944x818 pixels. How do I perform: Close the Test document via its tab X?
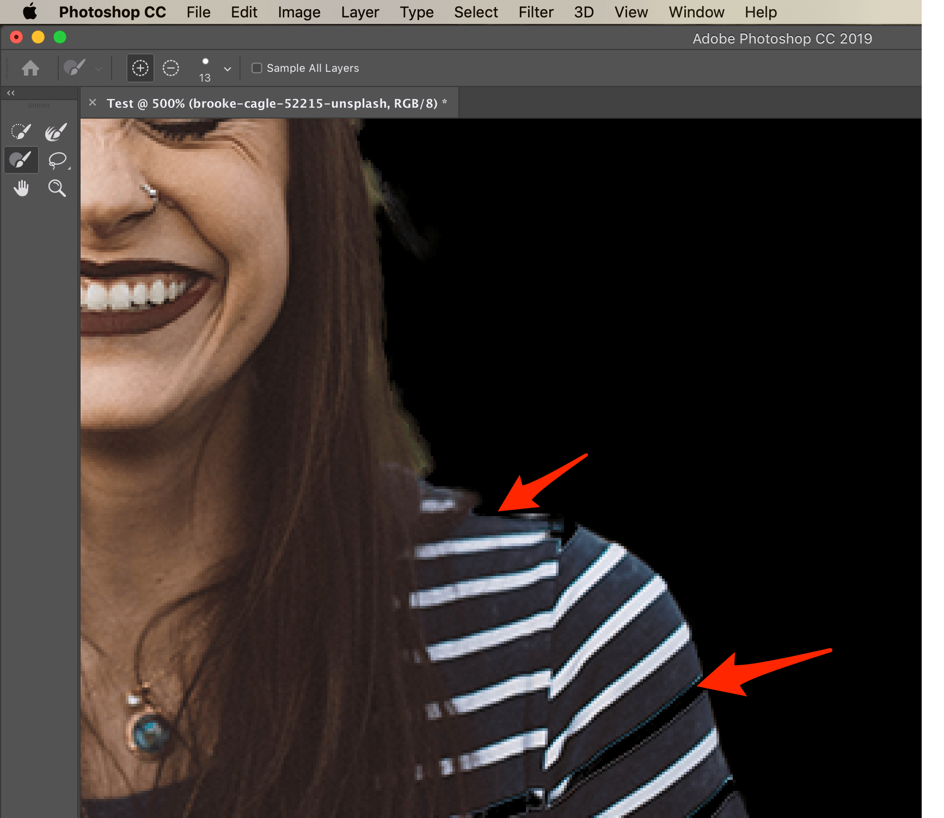tap(92, 102)
